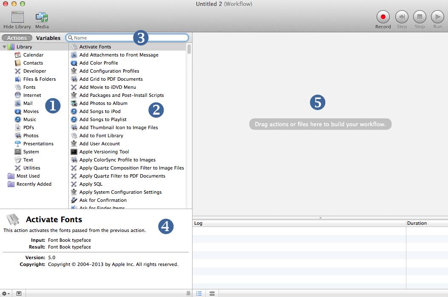Viewport: 448px width, 297px height.
Task: Click the Duration column header
Action: (x=427, y=223)
